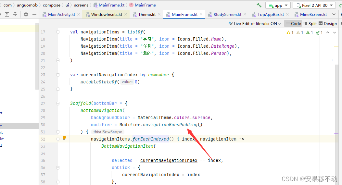342x185 pixels.
Task: Collapse fold marker on line 31
Action: click(x=58, y=132)
